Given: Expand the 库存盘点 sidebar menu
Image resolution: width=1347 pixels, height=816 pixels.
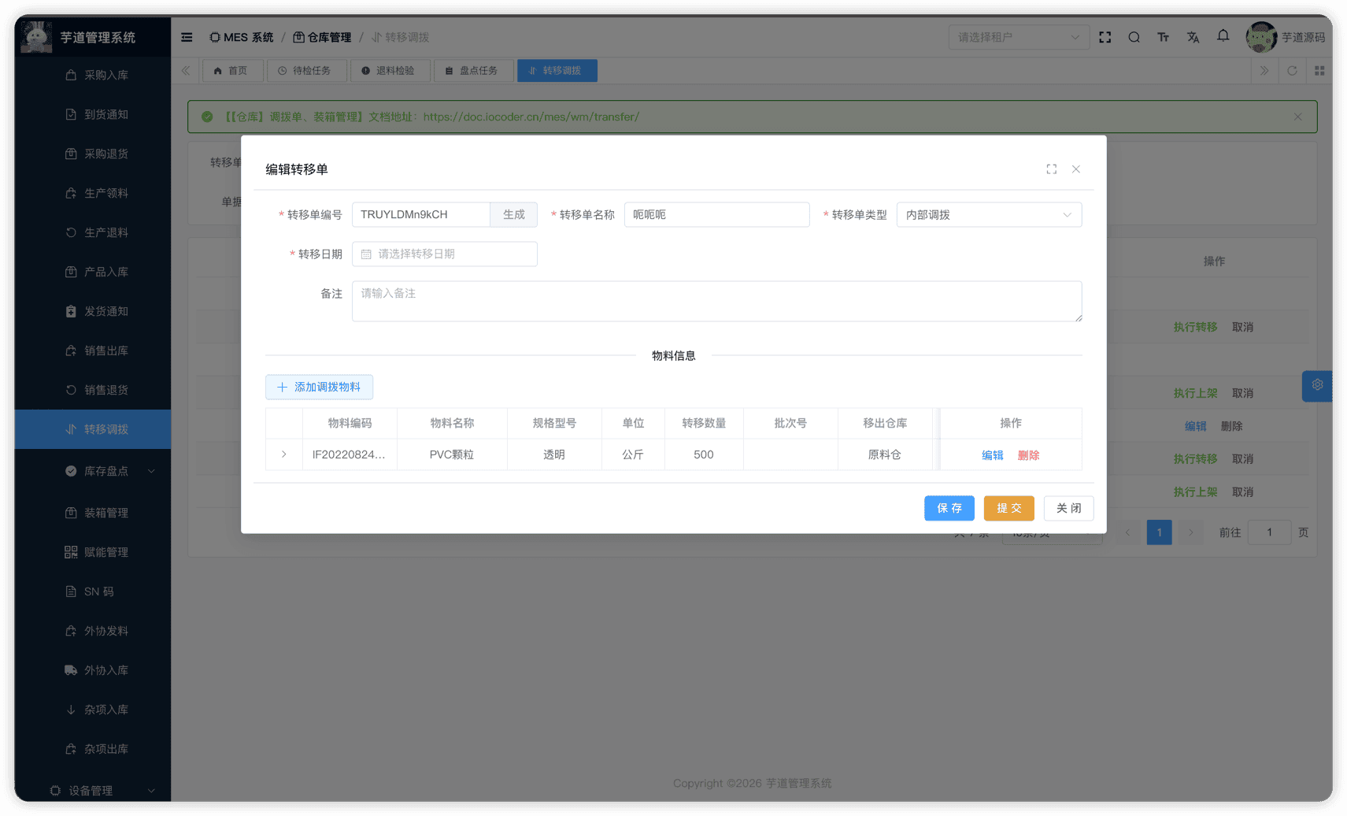Looking at the screenshot, I should 106,471.
